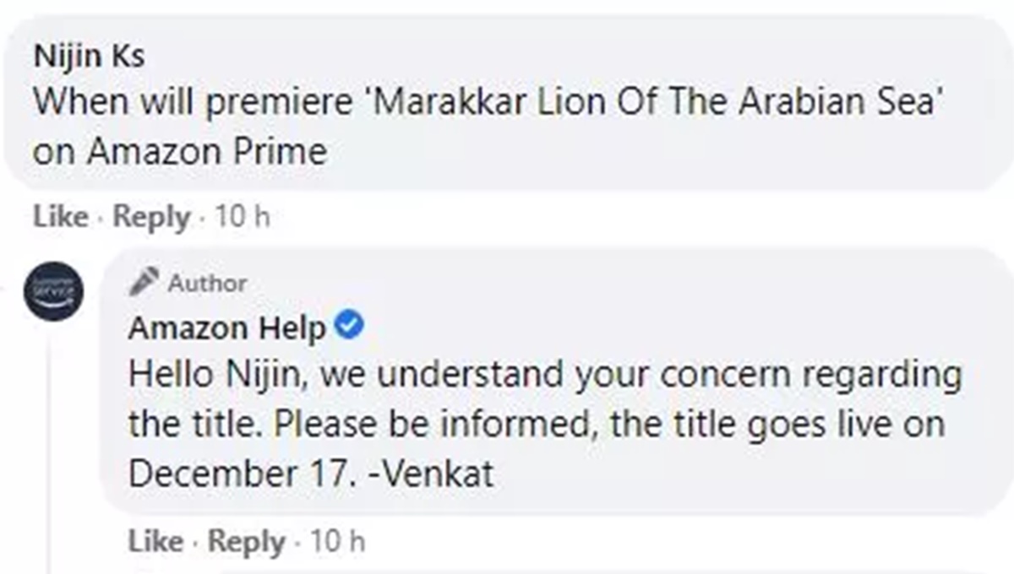The height and width of the screenshot is (574, 1014).
Task: Like Nijin Ks's comment
Action: (x=60, y=217)
